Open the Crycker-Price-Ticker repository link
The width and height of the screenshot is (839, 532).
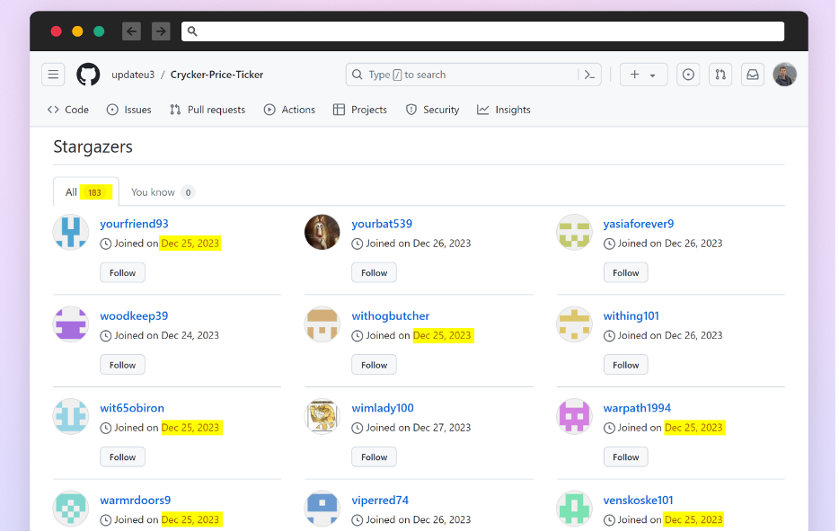[216, 75]
